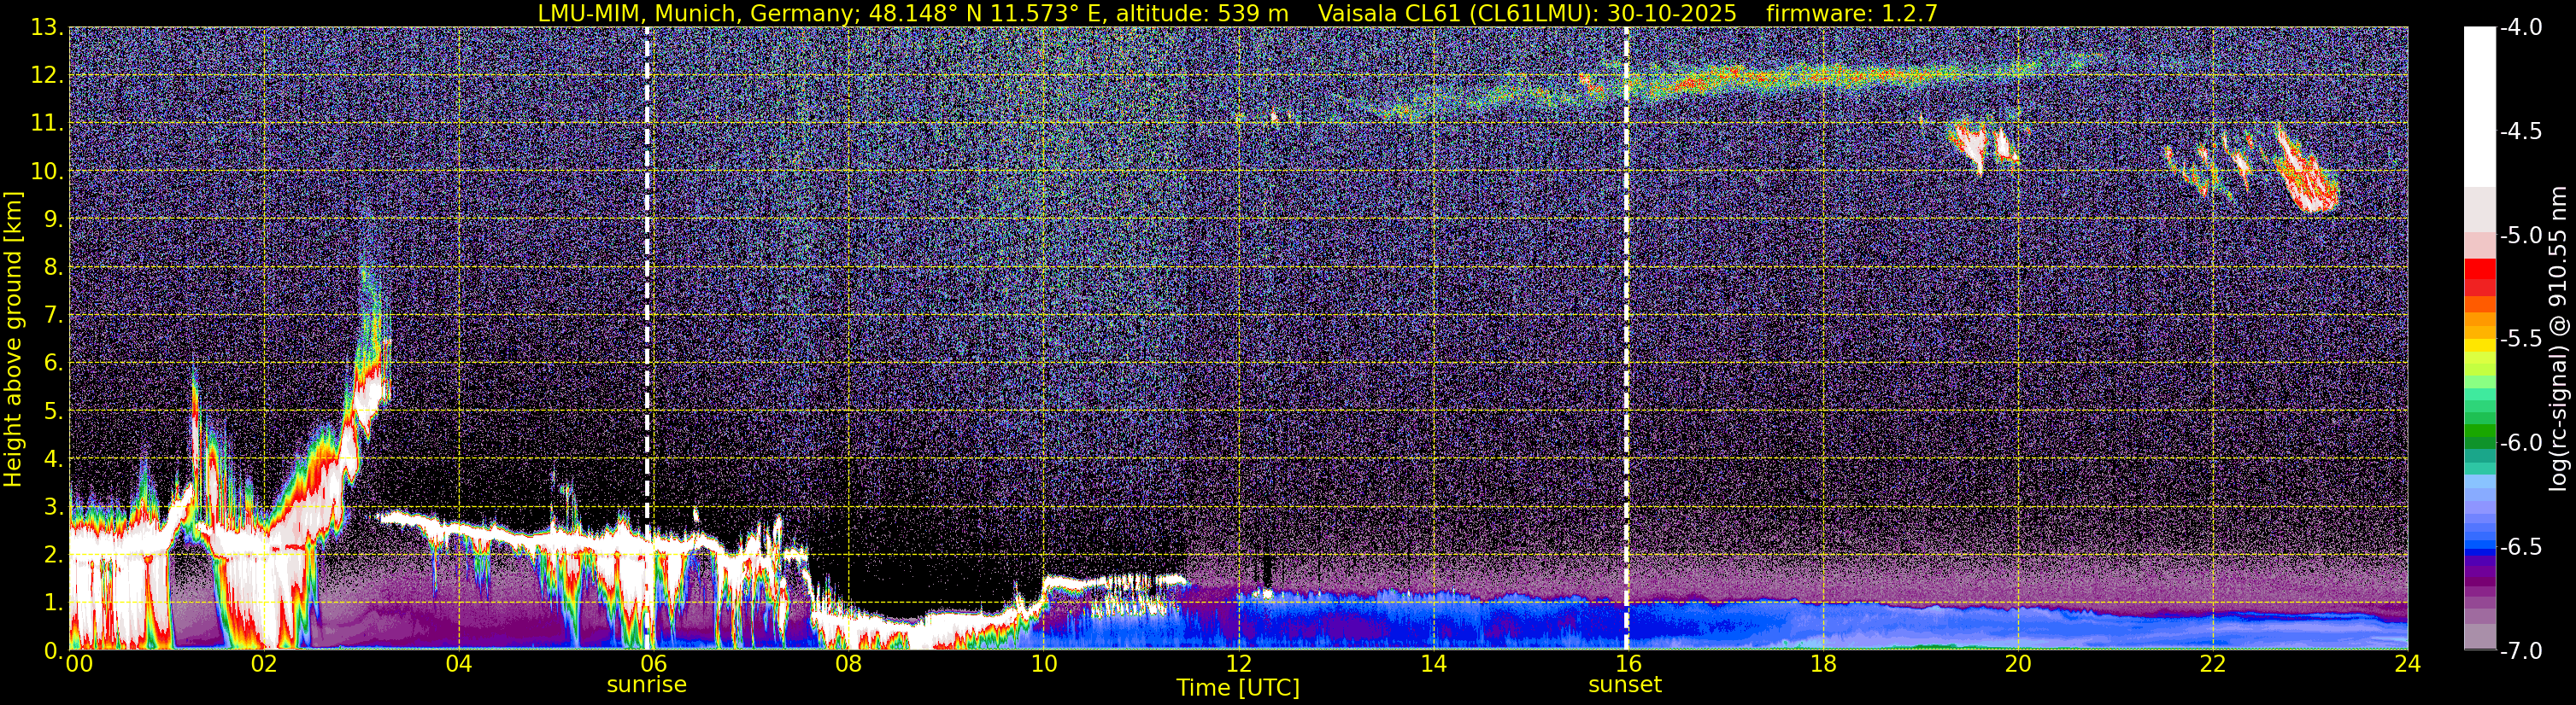Click the time axis tick label 04
2576x705 pixels.
point(458,664)
